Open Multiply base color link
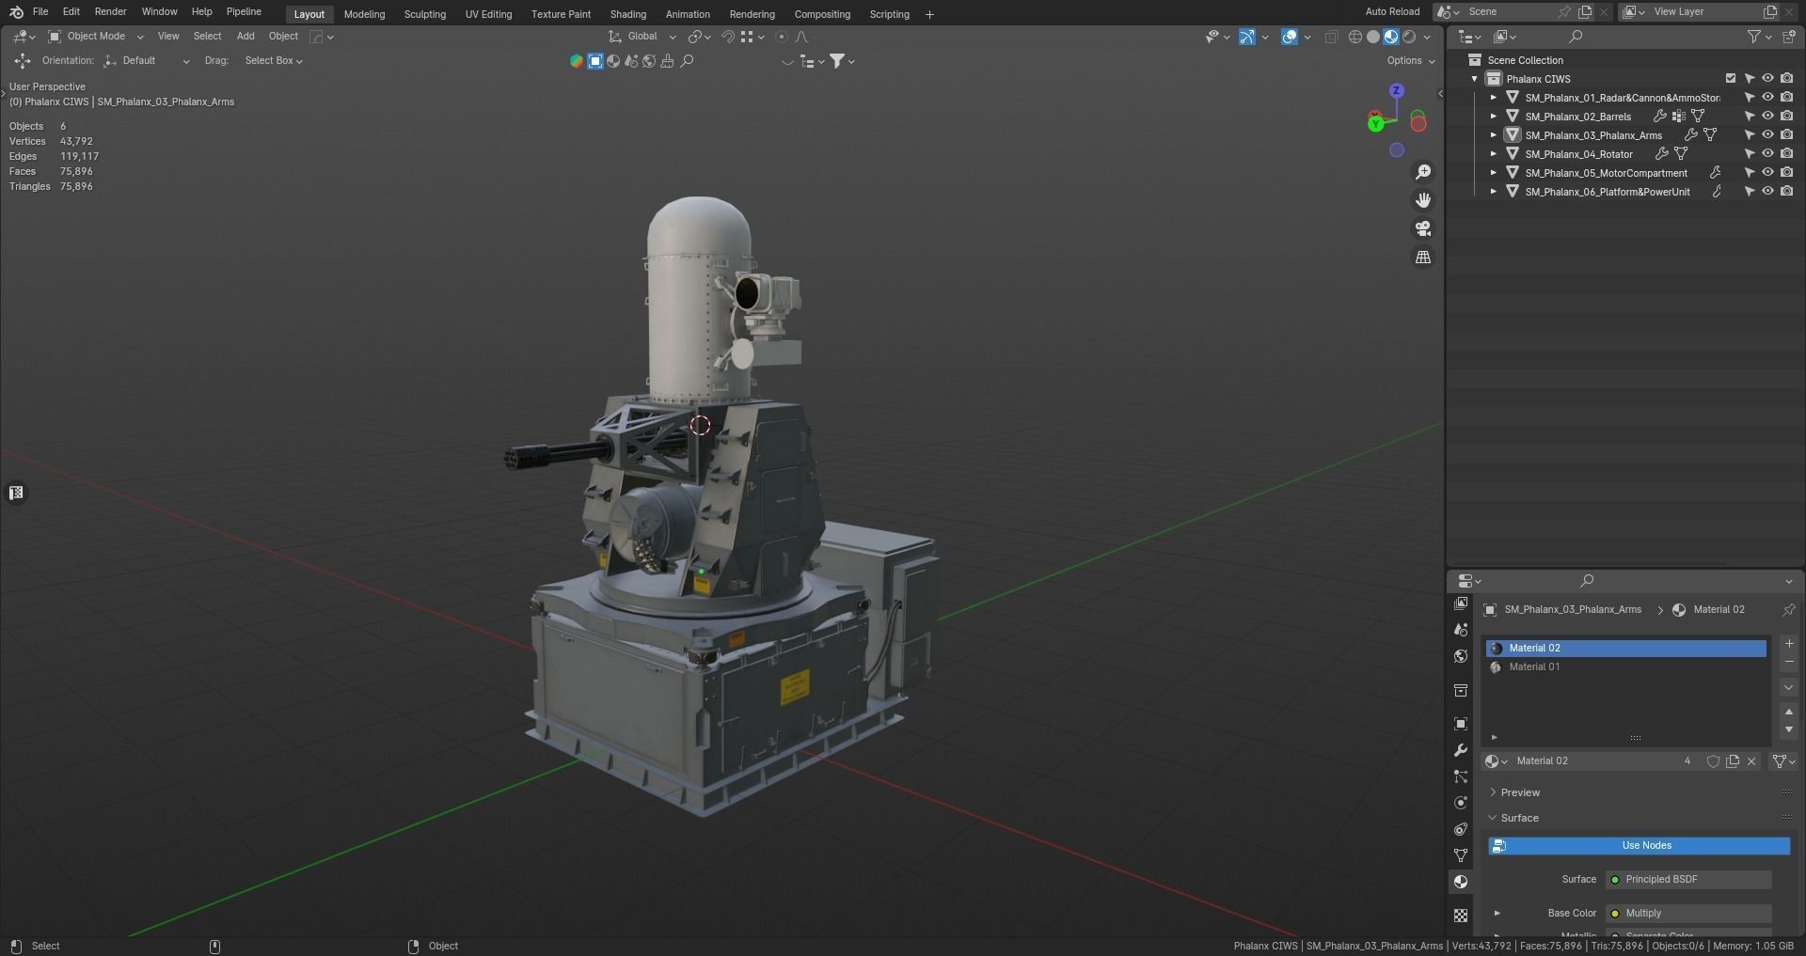The width and height of the screenshot is (1806, 956). pyautogui.click(x=1689, y=914)
